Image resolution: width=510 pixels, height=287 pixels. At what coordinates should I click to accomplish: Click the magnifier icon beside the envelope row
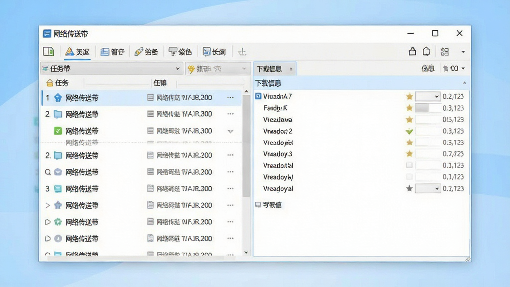[x=48, y=172]
